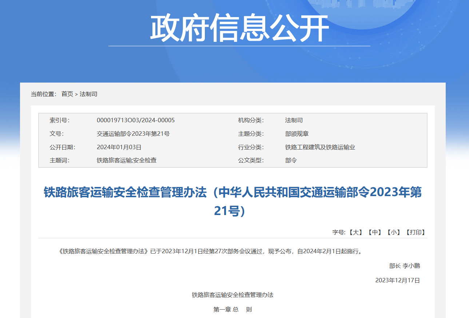
Task: Click the signing date 2023年12月17日
Action: (397, 280)
